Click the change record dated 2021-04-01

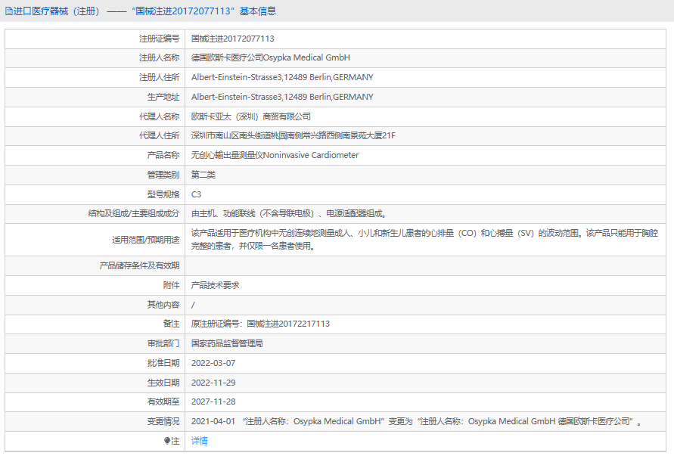(417, 422)
